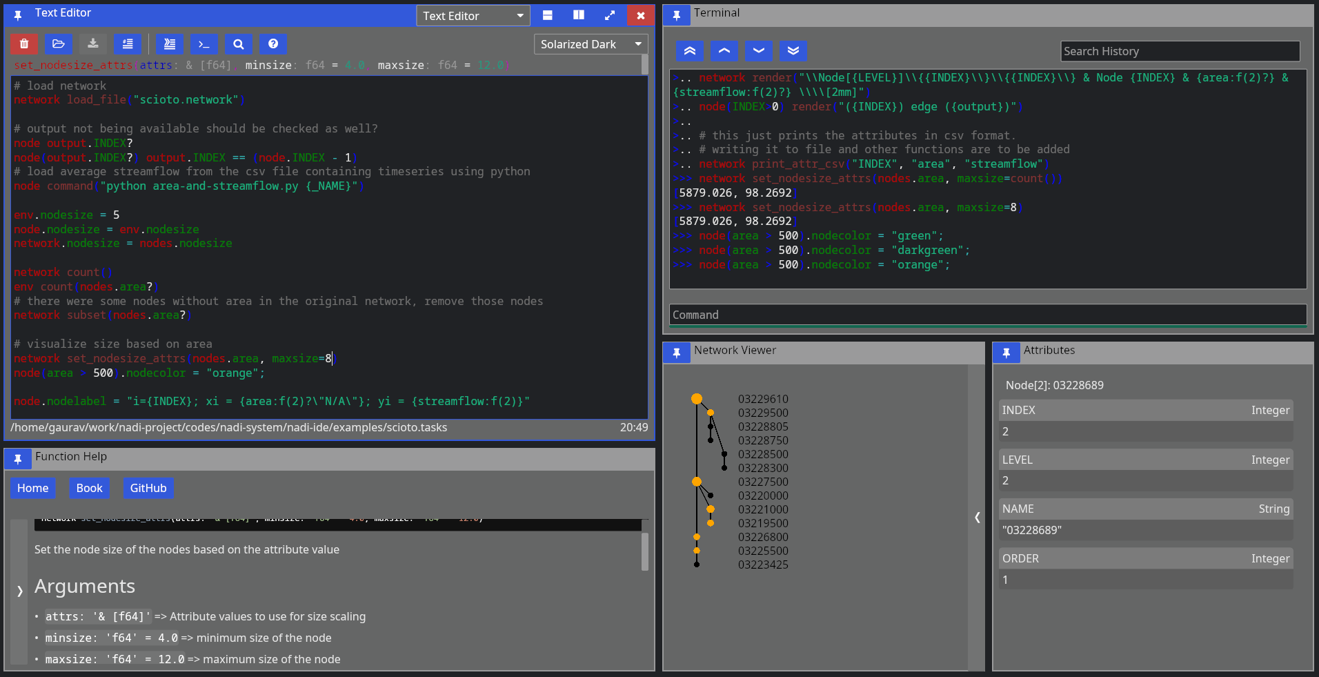This screenshot has height=677, width=1319.
Task: Unpin the Network Viewer panel
Action: click(677, 352)
